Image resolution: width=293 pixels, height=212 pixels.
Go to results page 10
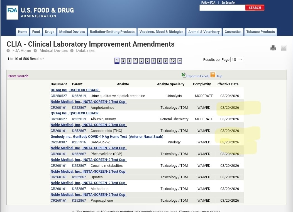pos(172,61)
